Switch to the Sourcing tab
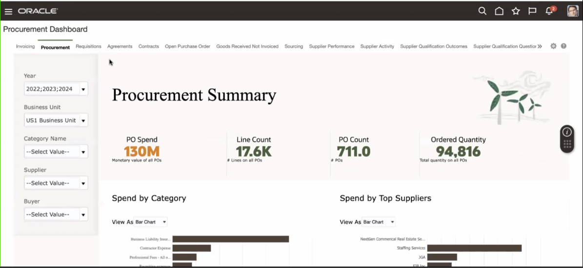Viewport: 583px width, 268px height. pyautogui.click(x=294, y=46)
